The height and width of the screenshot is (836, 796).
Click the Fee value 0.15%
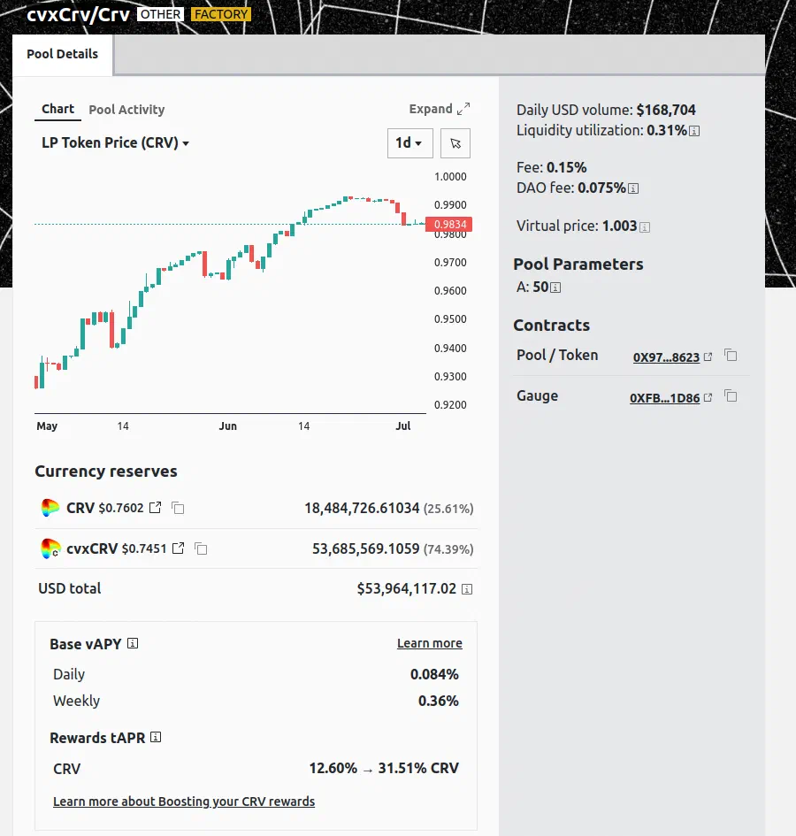pyautogui.click(x=567, y=167)
